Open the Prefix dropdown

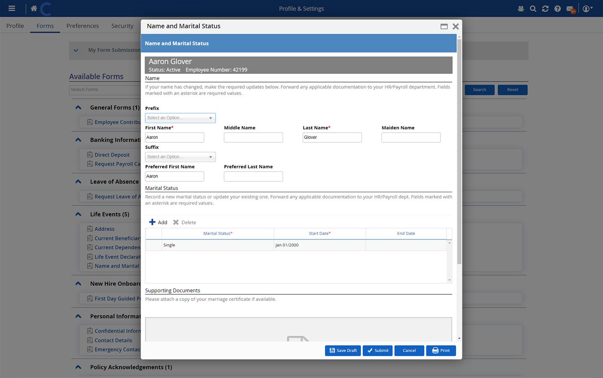click(180, 118)
